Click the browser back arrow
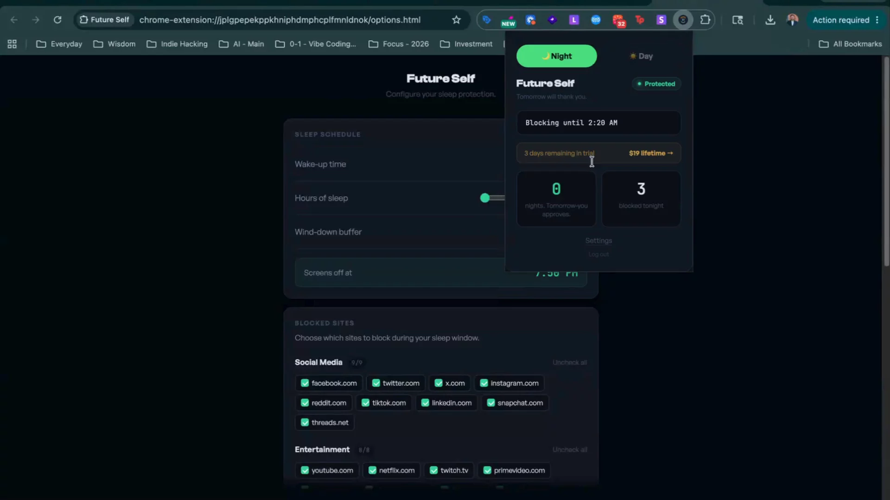The width and height of the screenshot is (890, 500). 14,20
